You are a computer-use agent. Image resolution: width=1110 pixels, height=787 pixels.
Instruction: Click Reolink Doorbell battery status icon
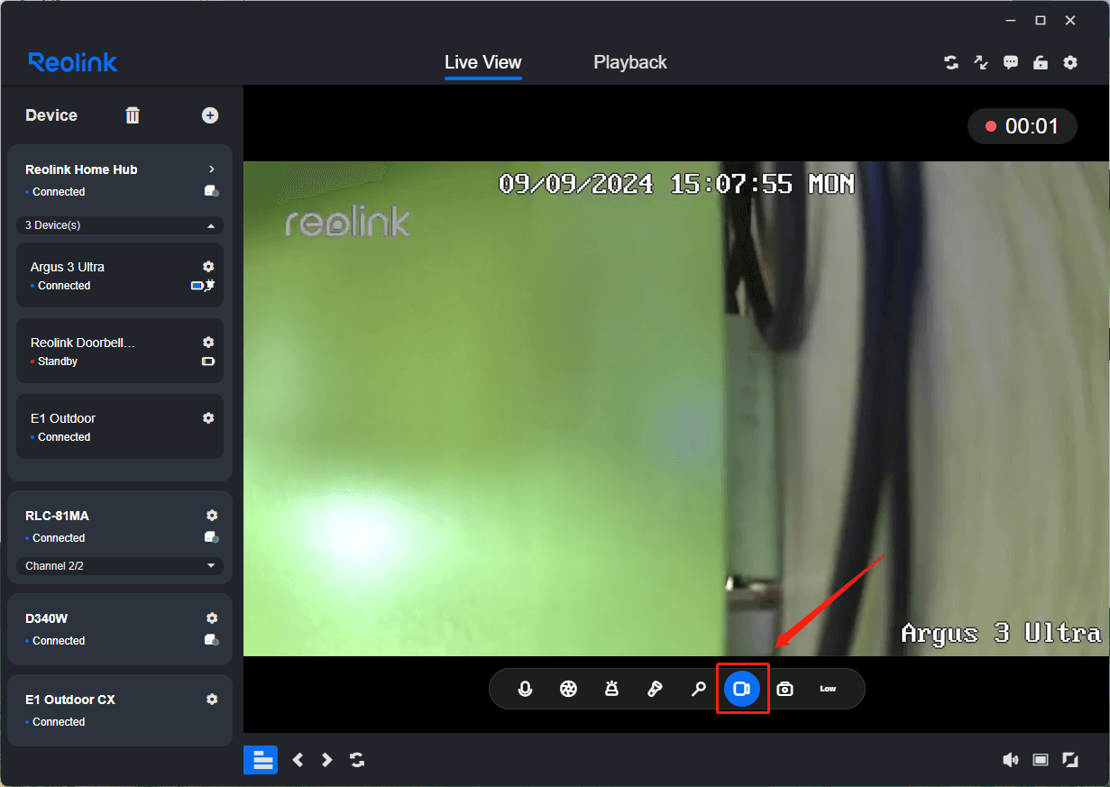[x=208, y=361]
